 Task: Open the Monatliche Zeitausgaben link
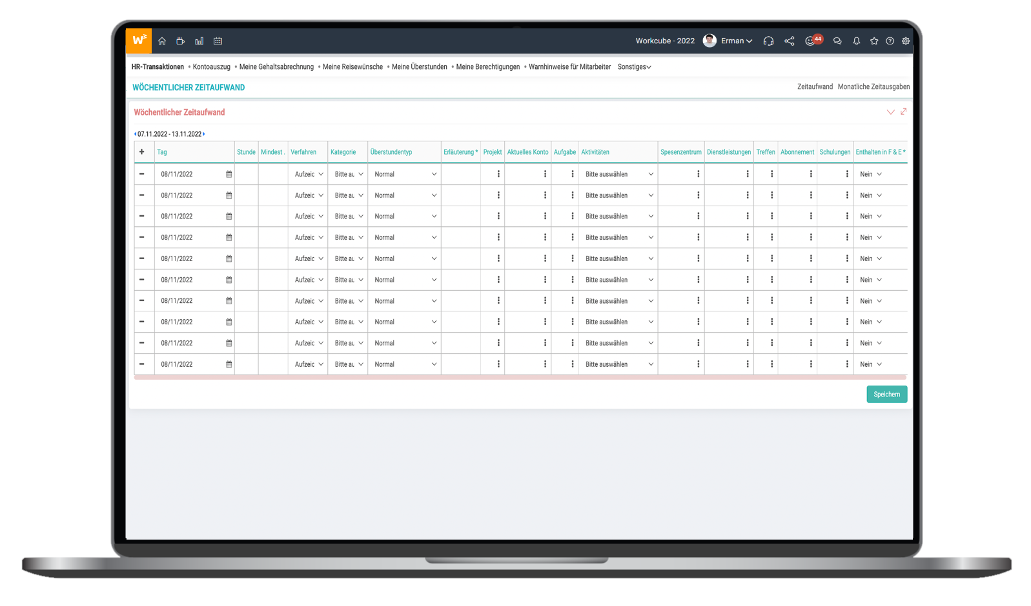pyautogui.click(x=873, y=86)
